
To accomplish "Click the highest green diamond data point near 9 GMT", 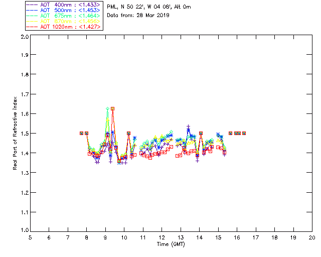I will [107, 108].
